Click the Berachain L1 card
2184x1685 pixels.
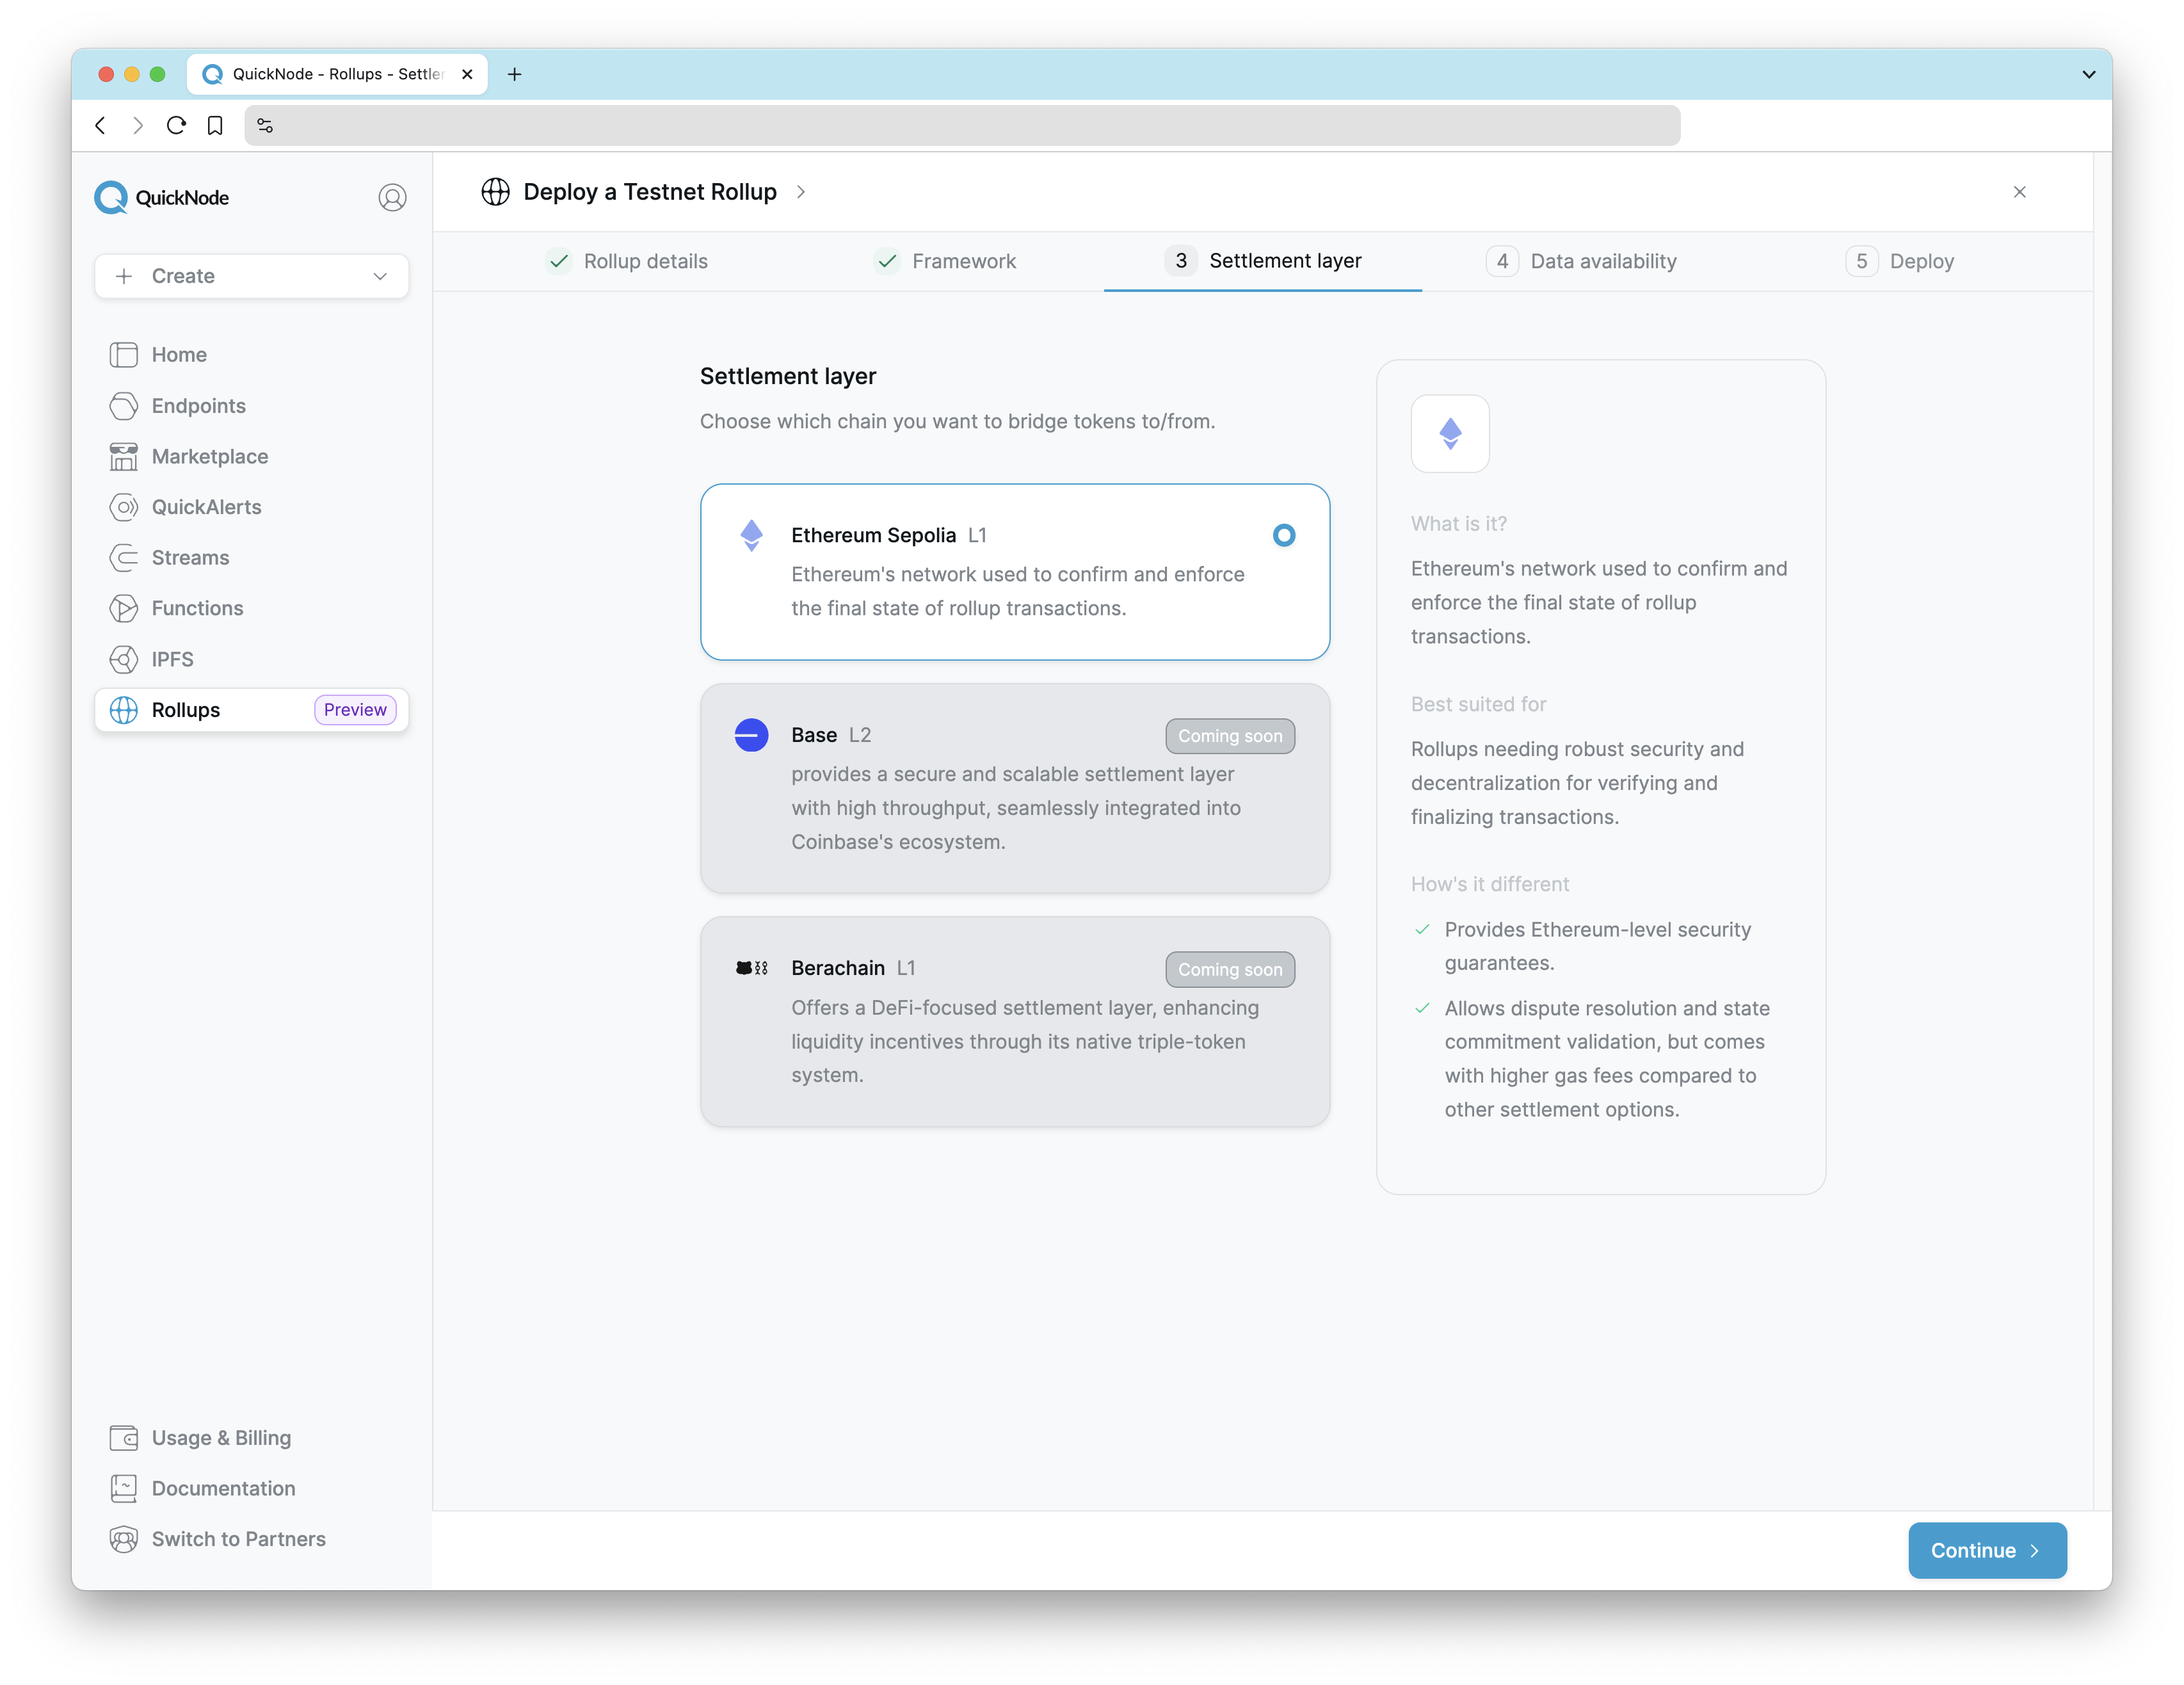1014,1022
